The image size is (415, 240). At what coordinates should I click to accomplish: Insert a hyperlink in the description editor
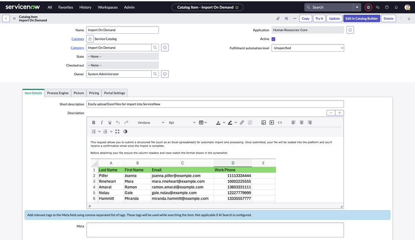pos(242,122)
